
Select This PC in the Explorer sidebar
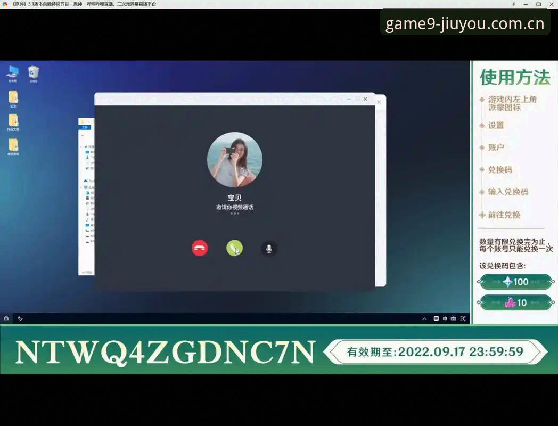pyautogui.click(x=89, y=187)
